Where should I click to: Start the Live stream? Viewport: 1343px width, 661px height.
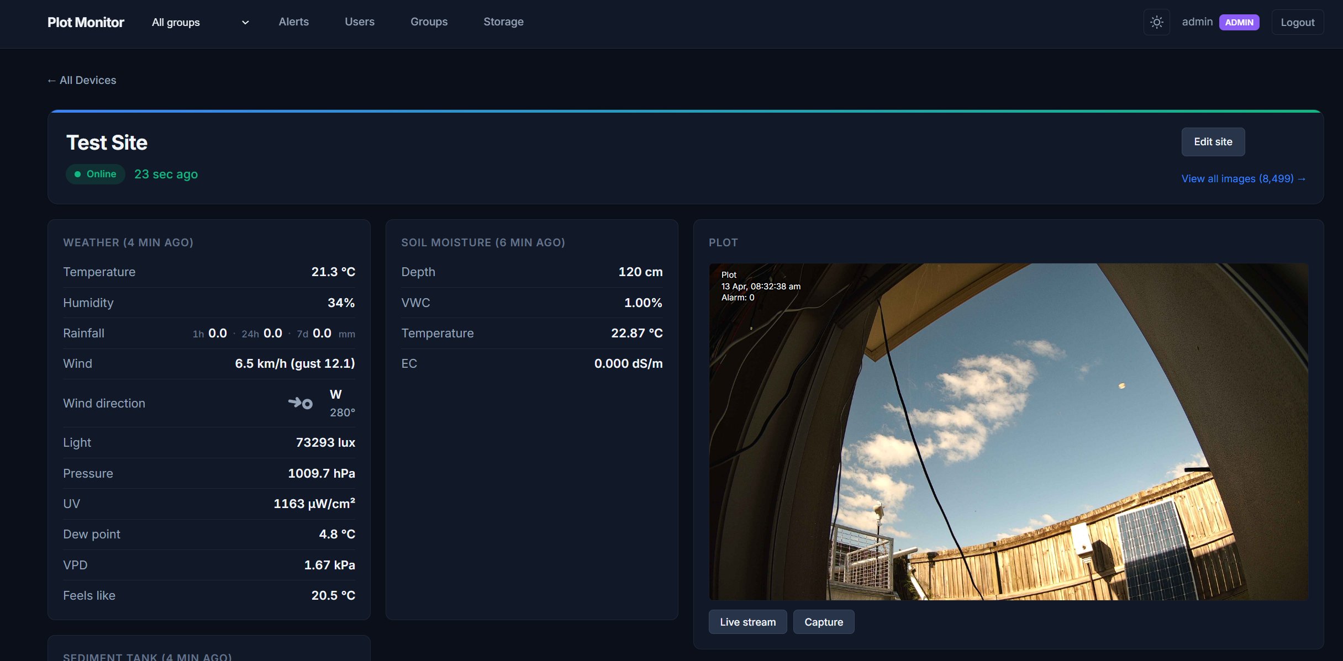[747, 622]
